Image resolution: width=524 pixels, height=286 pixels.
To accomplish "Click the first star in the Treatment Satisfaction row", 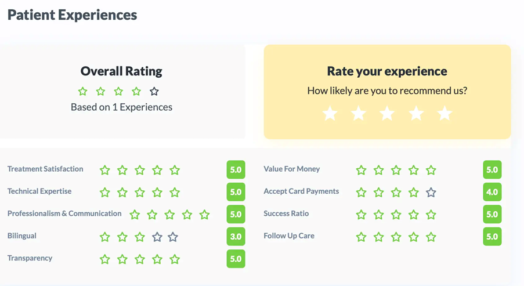I will click(x=105, y=171).
